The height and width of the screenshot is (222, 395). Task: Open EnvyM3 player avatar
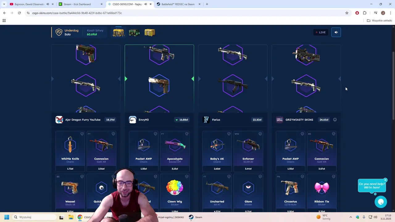pos(133,120)
